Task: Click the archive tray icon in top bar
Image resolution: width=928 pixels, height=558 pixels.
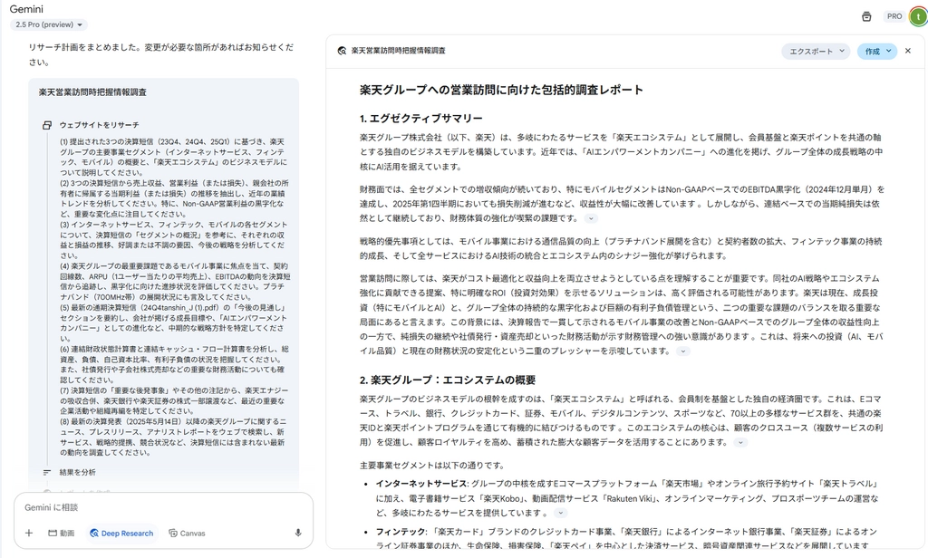Action: (866, 16)
